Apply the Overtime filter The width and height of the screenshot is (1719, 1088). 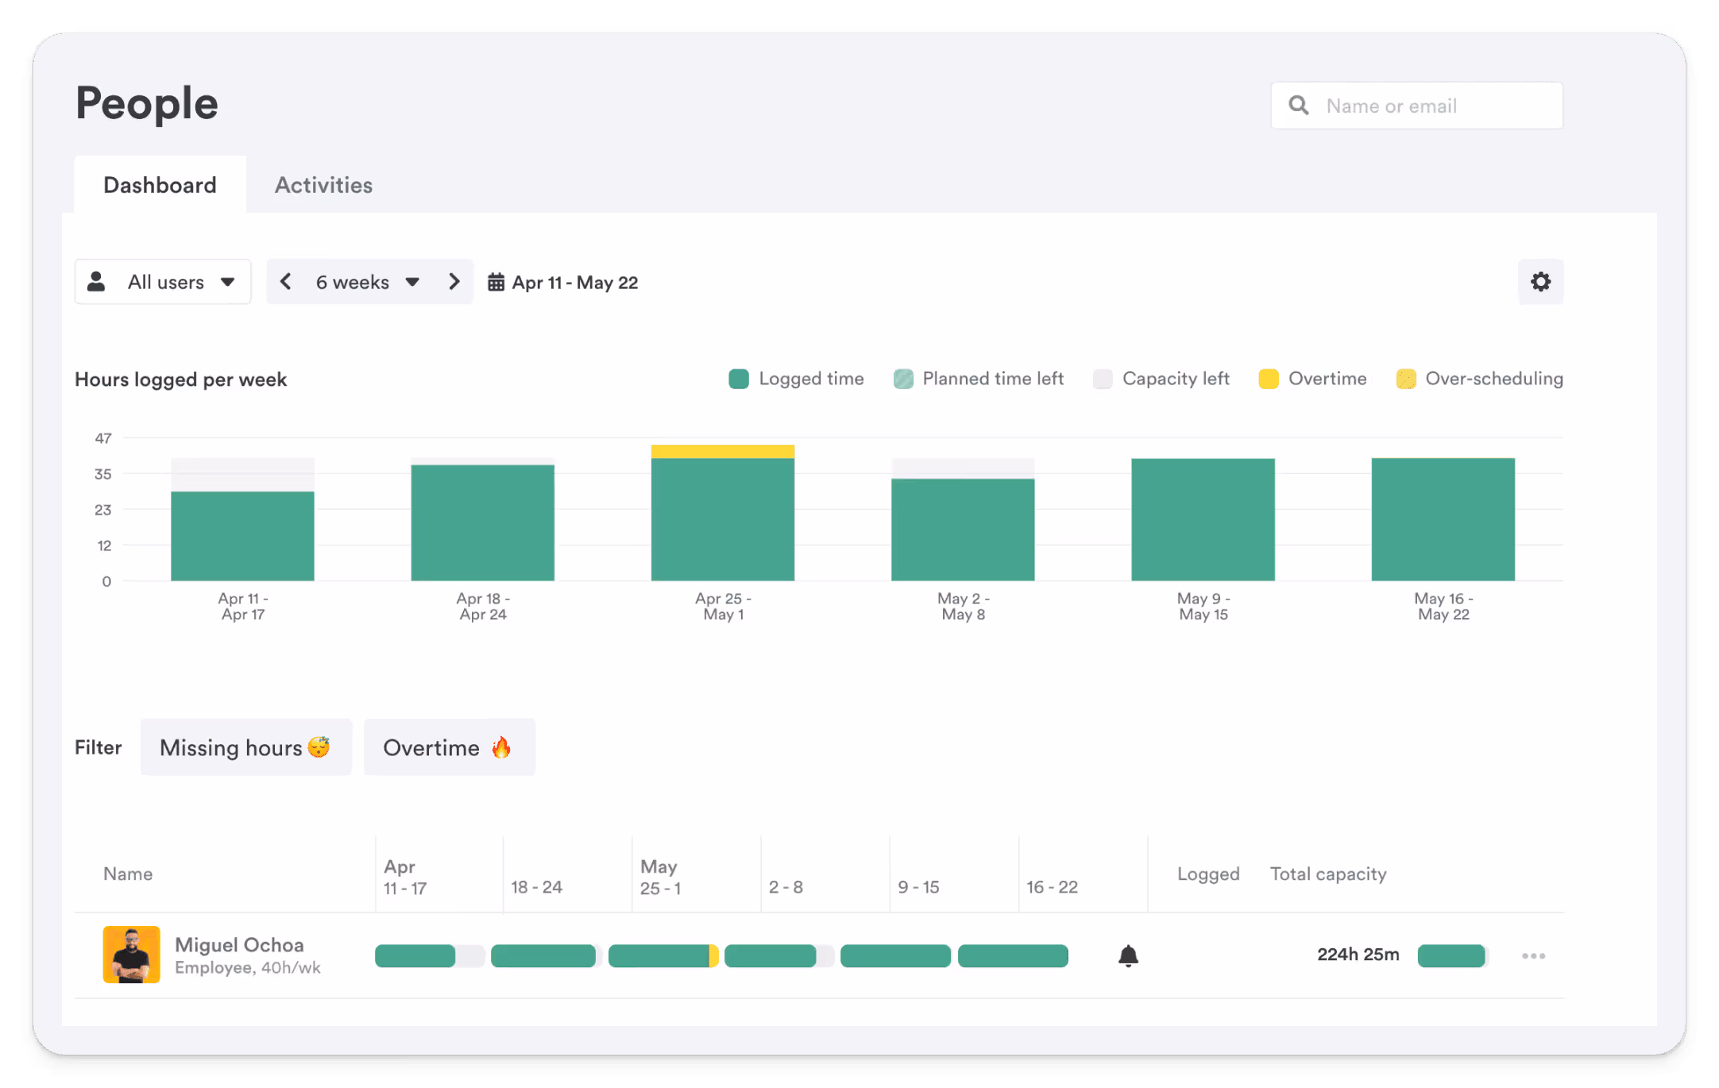pyautogui.click(x=449, y=747)
